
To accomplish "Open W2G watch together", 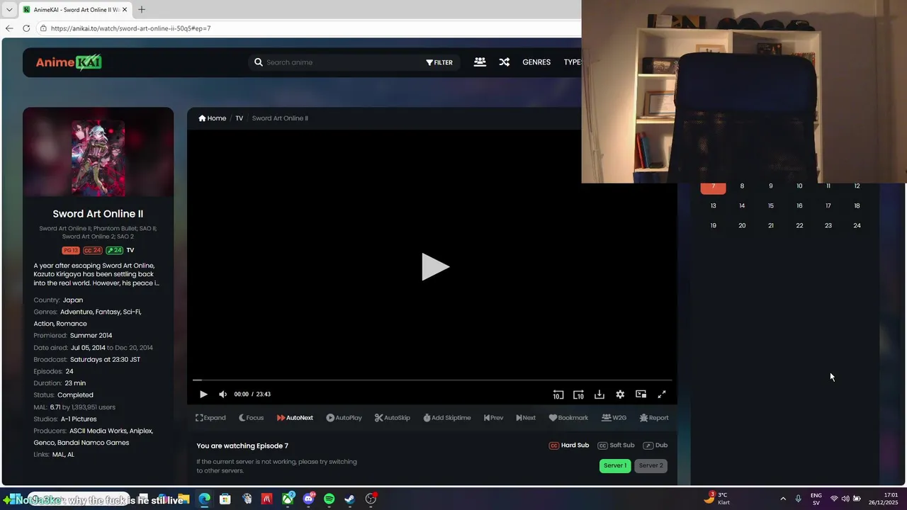I will tap(614, 418).
